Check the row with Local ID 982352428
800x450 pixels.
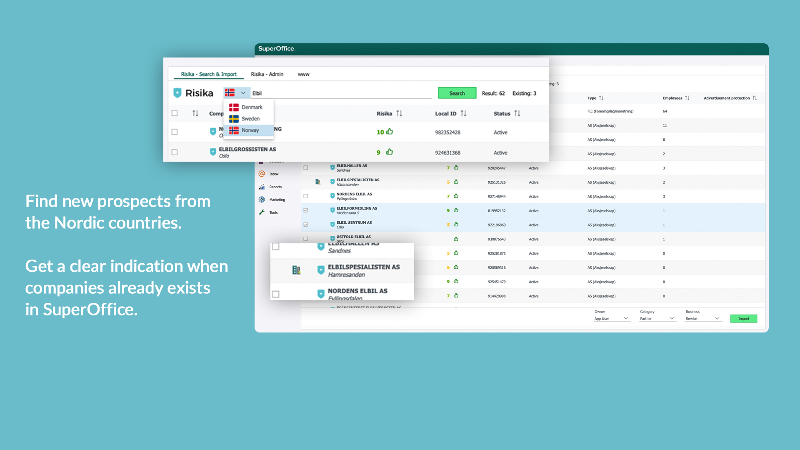point(175,132)
